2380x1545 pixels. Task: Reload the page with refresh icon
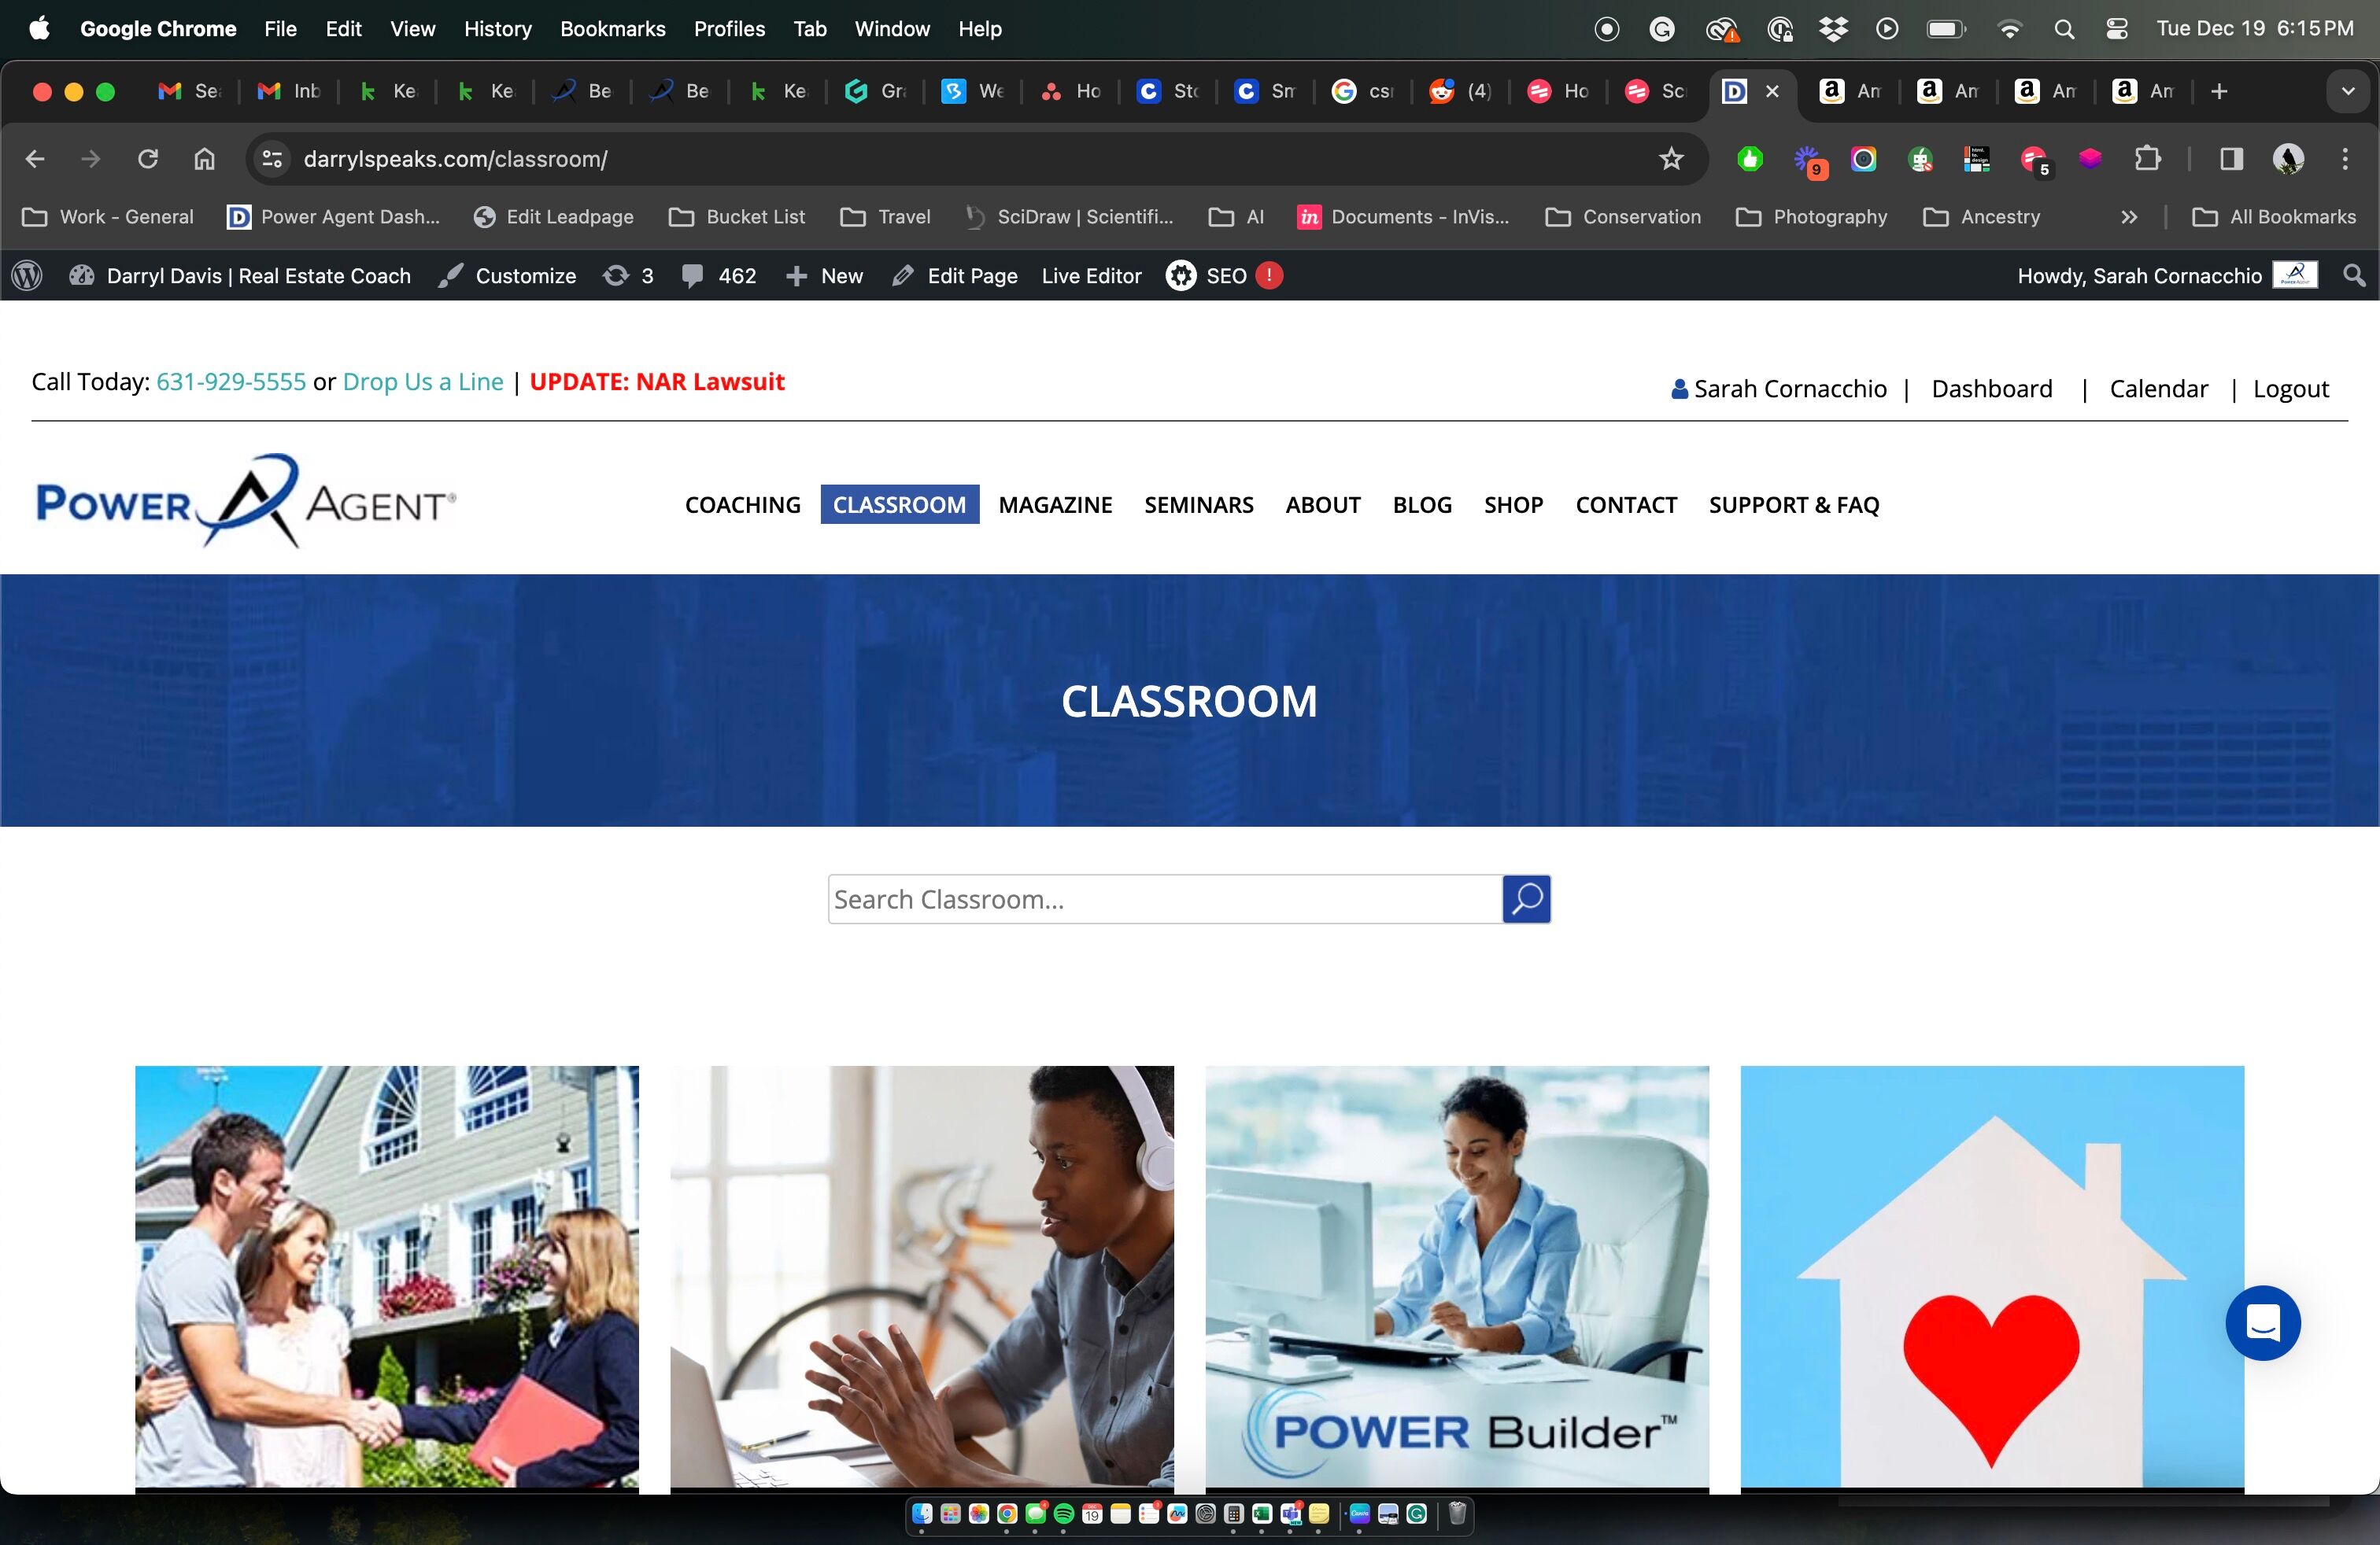pyautogui.click(x=148, y=159)
